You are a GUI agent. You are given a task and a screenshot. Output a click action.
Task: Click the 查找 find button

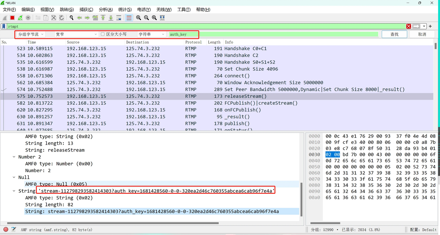(394, 34)
